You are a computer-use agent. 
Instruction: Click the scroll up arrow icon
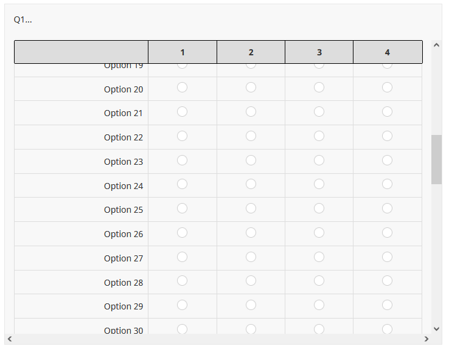(436, 45)
